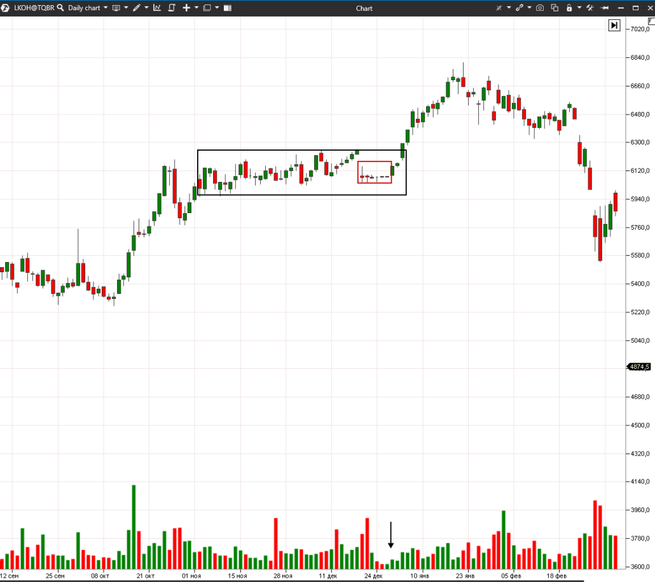Image resolution: width=655 pixels, height=582 pixels.
Task: Expand the drawing tool dropdown arrow
Action: click(x=146, y=8)
